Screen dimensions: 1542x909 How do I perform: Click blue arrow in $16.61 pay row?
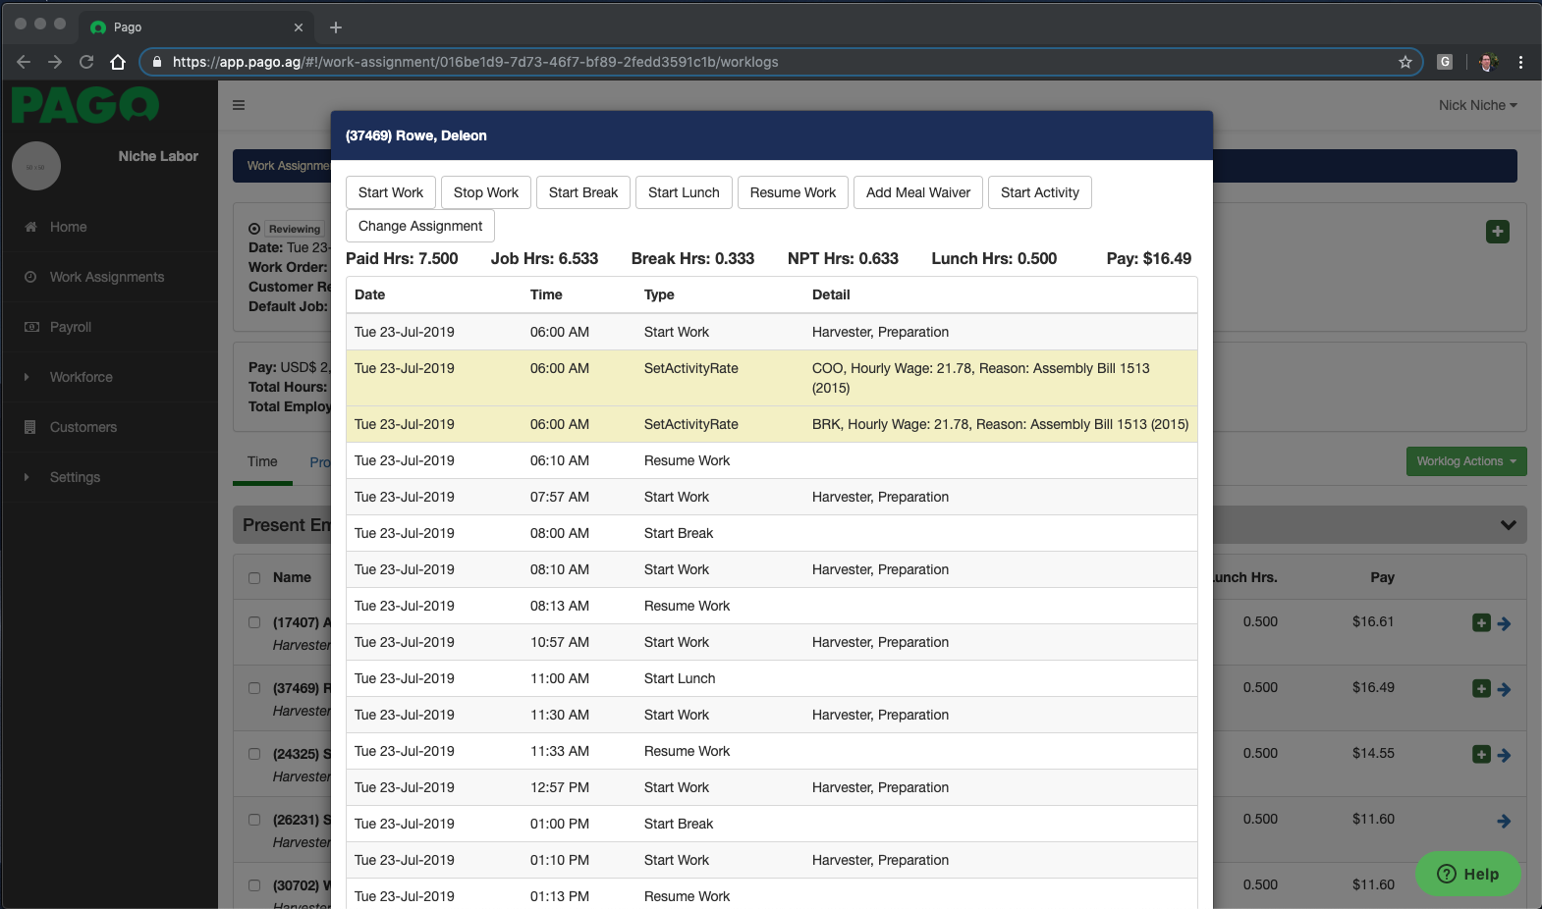pos(1504,623)
